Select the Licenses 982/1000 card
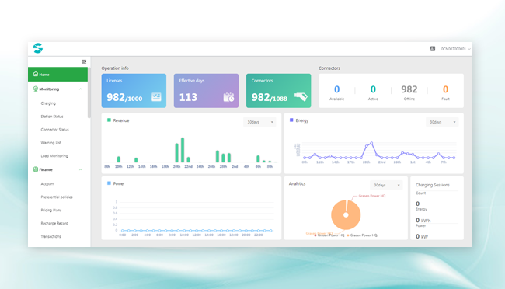The width and height of the screenshot is (505, 289). coord(134,91)
